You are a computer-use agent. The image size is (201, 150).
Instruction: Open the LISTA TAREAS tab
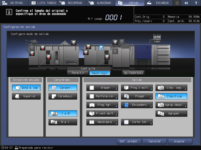click(x=44, y=3)
